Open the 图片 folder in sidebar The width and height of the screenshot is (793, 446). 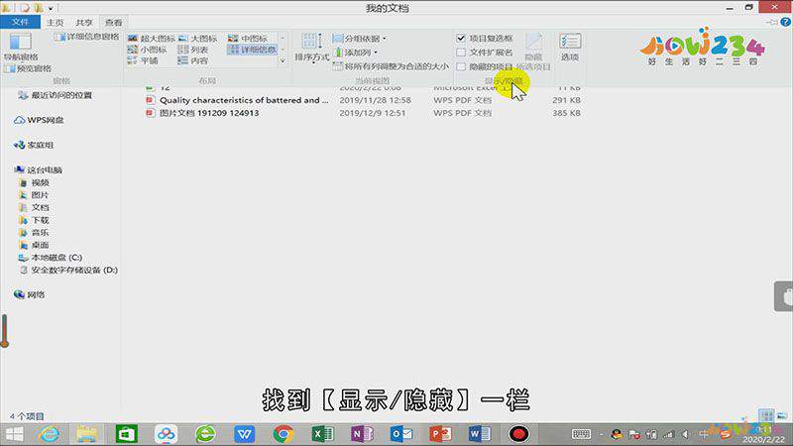coord(35,194)
